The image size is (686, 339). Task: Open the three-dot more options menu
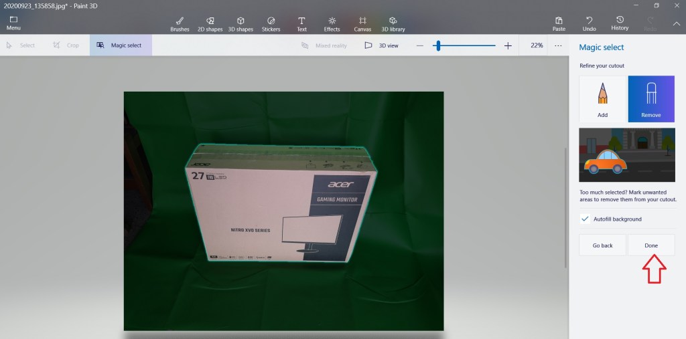click(x=558, y=45)
